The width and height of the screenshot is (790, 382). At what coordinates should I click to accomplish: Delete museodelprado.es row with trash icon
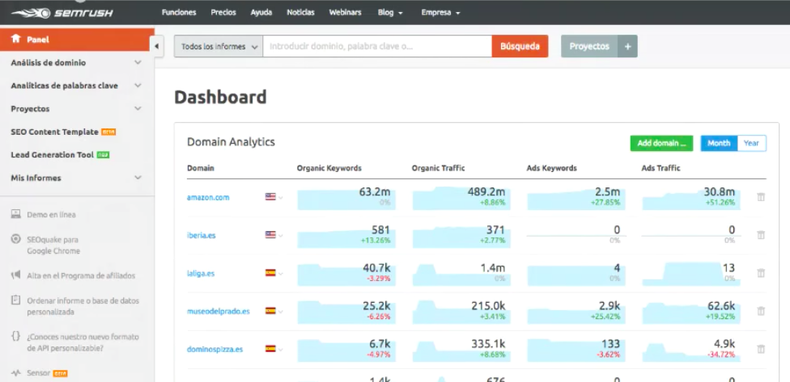point(761,311)
